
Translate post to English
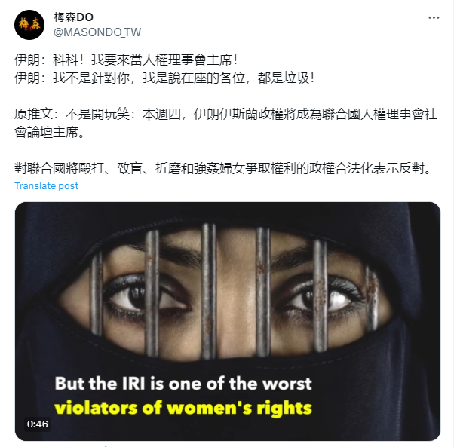[46, 185]
